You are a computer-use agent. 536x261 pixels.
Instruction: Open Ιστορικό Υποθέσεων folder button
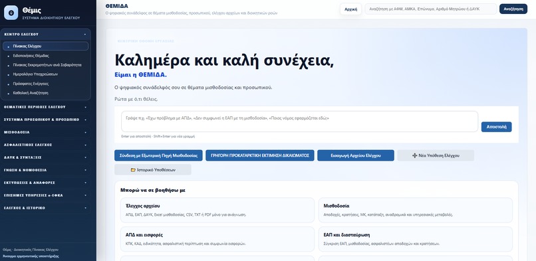153,169
